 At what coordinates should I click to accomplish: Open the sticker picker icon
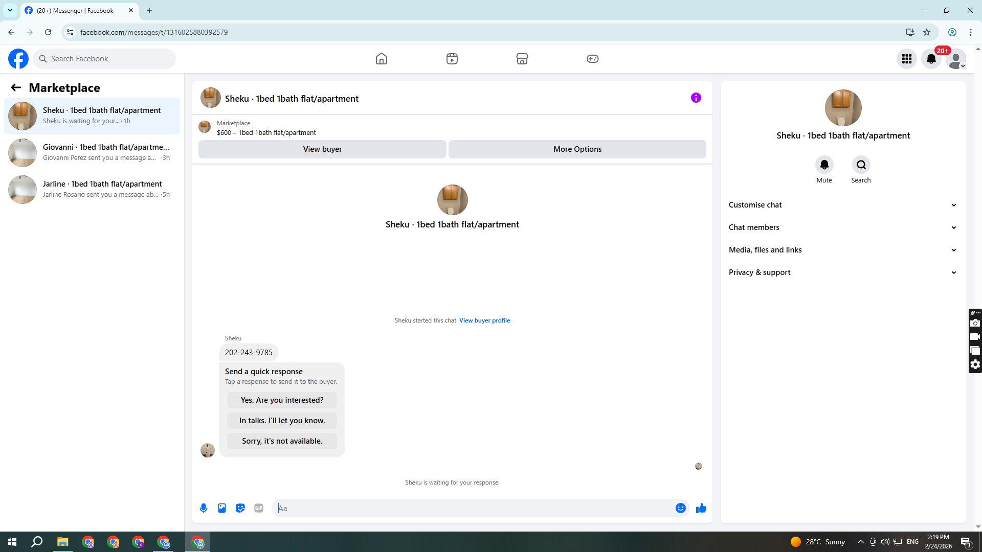240,508
